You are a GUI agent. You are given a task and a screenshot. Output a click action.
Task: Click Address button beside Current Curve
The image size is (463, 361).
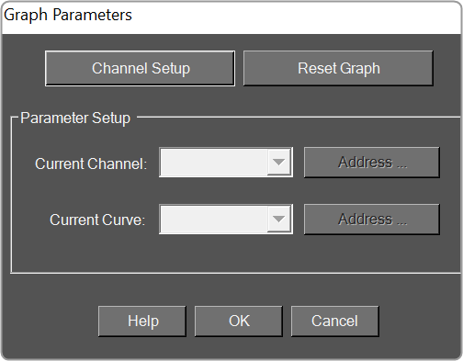point(372,220)
